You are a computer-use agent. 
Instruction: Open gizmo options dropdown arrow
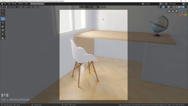[x=166, y=7]
